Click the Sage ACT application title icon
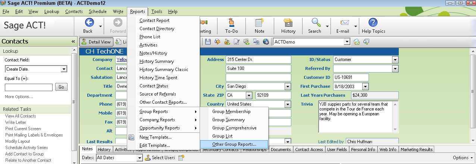Viewport: 476px width, 164px height. click(x=3, y=3)
